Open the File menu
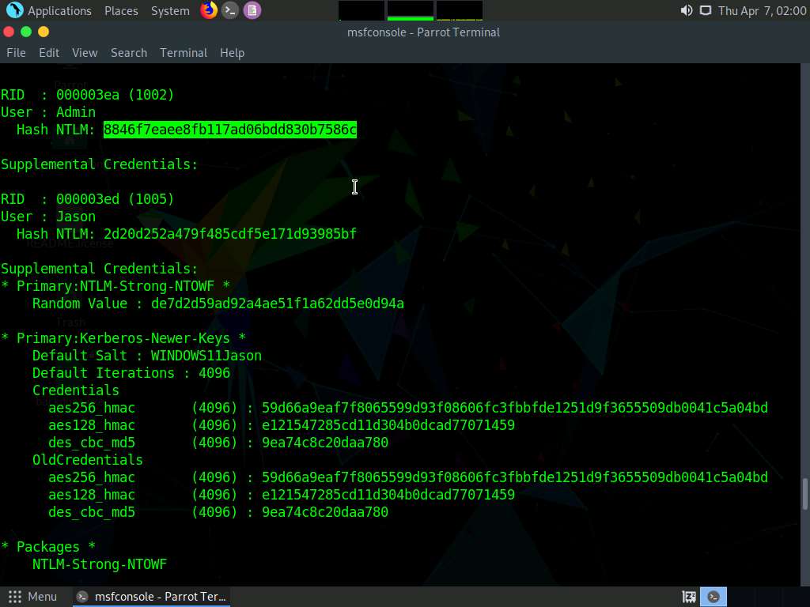This screenshot has height=607, width=810. pos(16,53)
